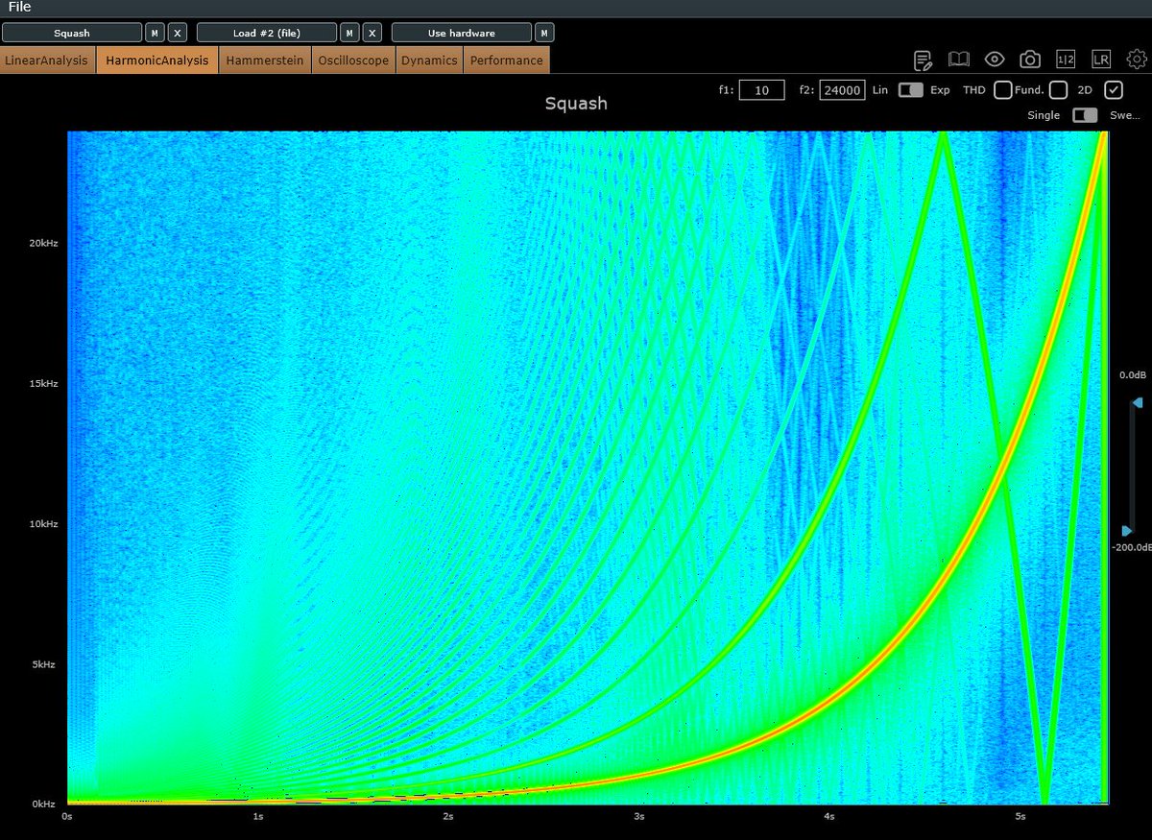1152x840 pixels.
Task: Click the upper 0.0dB range slider handle
Action: tap(1136, 402)
